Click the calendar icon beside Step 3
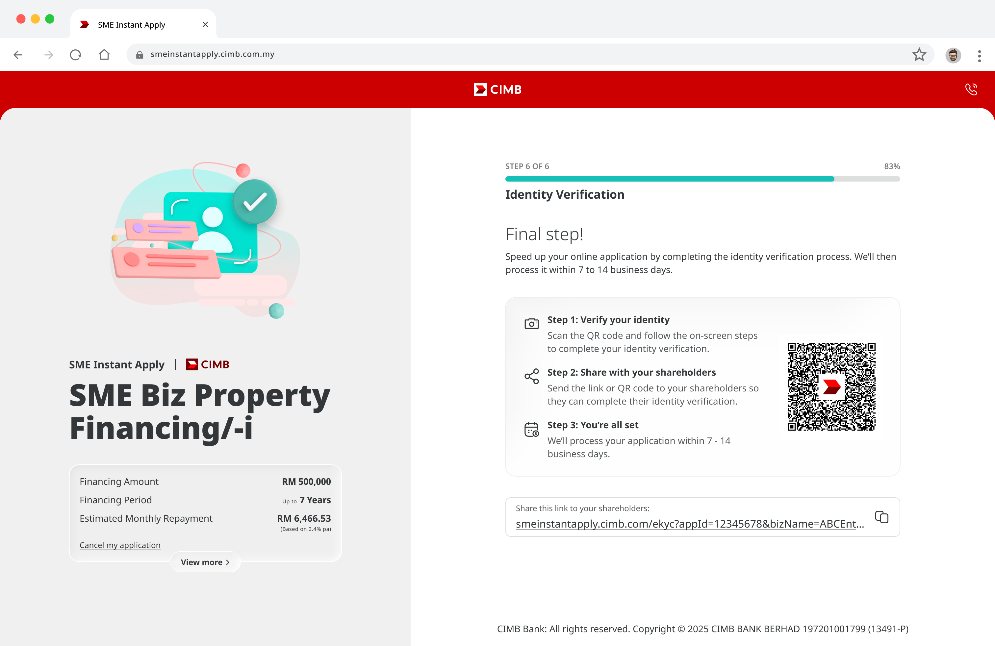The width and height of the screenshot is (995, 646). pos(531,429)
